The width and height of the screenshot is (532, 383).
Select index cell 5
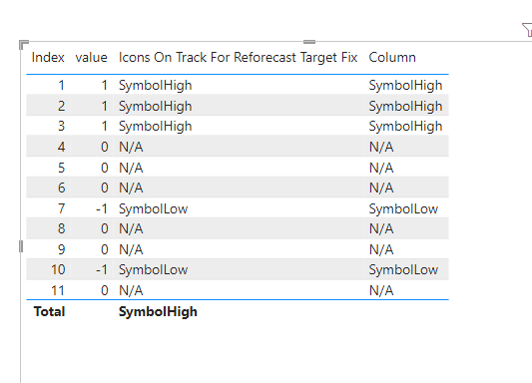click(x=62, y=168)
